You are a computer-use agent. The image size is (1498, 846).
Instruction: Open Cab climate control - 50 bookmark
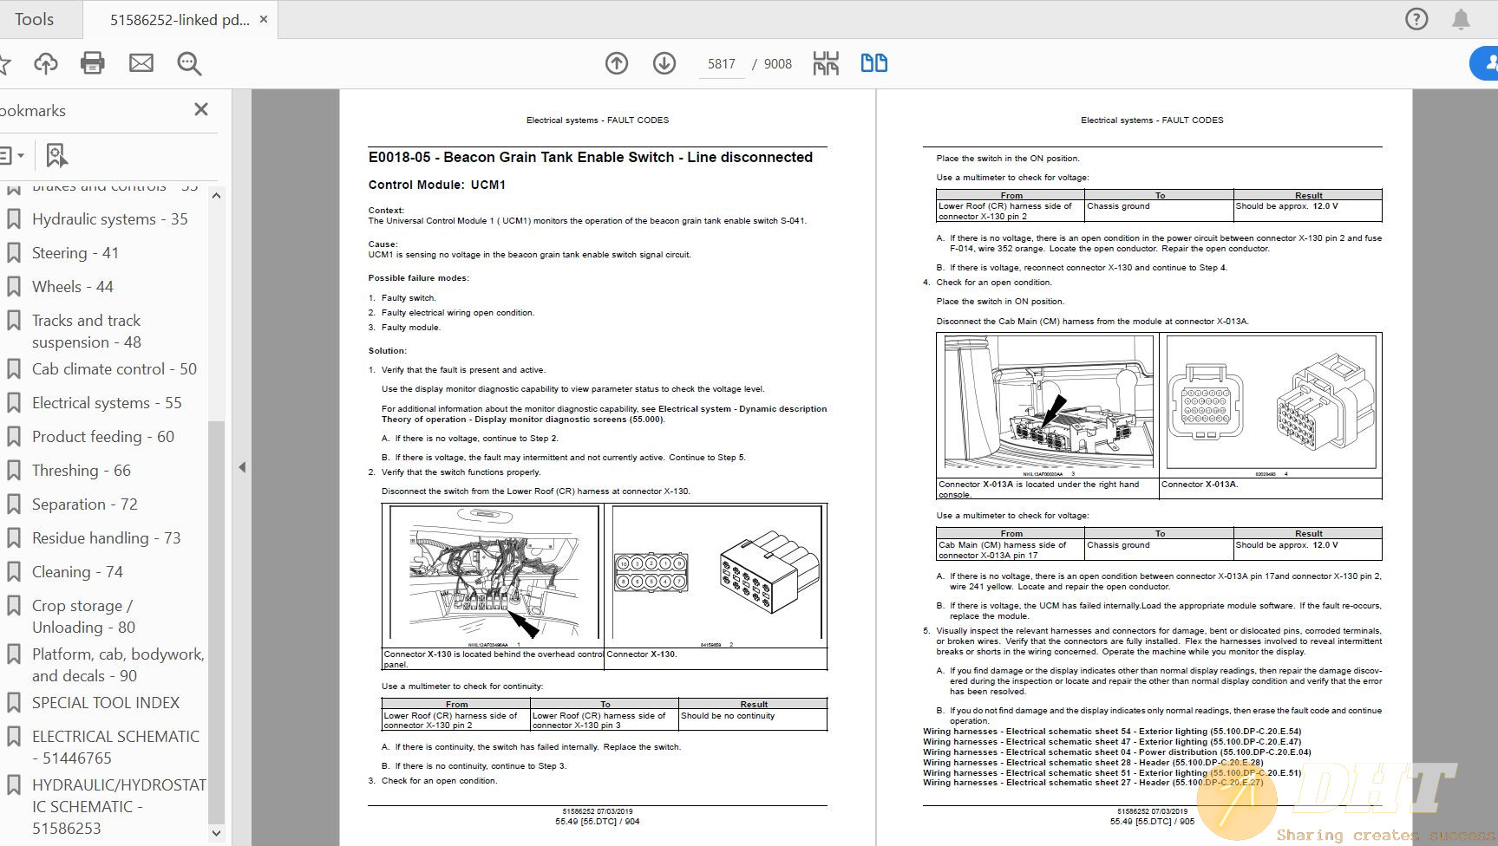pos(114,369)
